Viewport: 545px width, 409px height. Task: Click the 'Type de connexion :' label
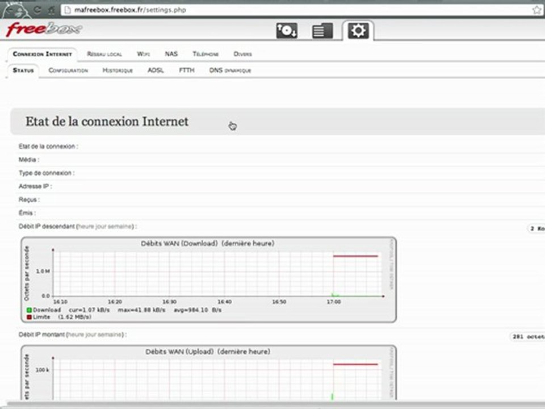(x=47, y=173)
